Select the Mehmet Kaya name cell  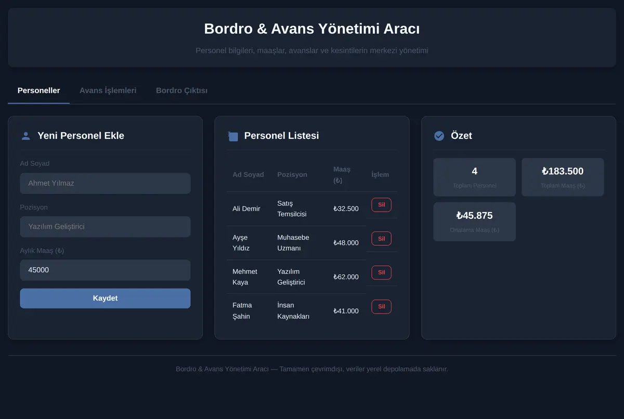[x=249, y=277]
